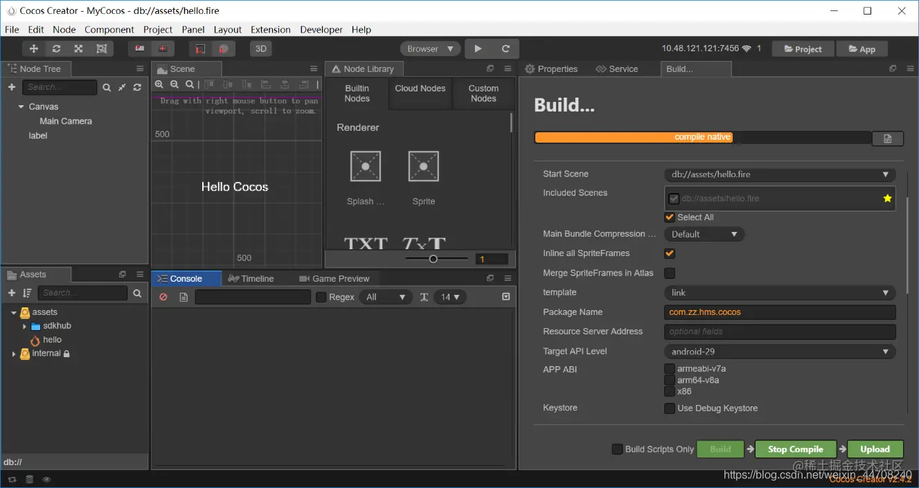
Task: Open the App folder button
Action: (862, 49)
